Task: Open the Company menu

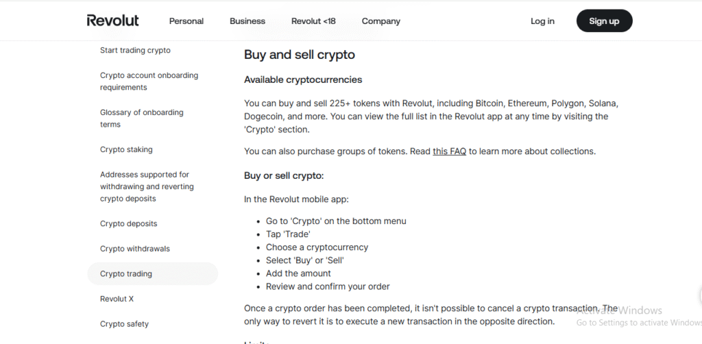Action: pos(381,21)
